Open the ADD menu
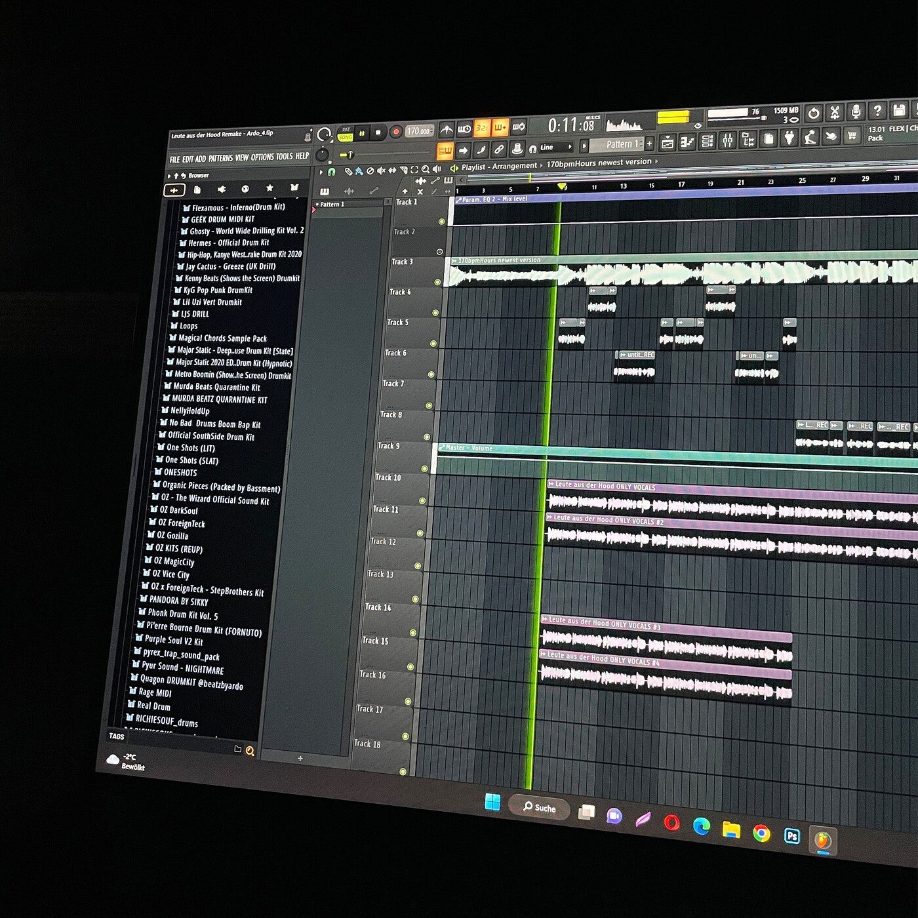Image resolution: width=918 pixels, height=918 pixels. pyautogui.click(x=201, y=159)
